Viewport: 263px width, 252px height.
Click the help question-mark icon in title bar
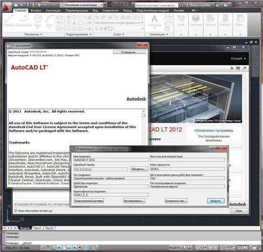(225, 5)
